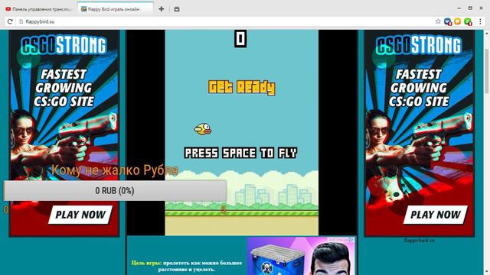This screenshot has height=275, width=490.
Task: Click the game score counter showing 0
Action: (240, 39)
